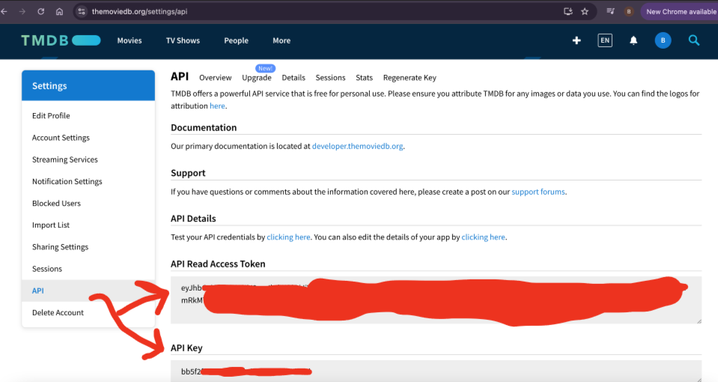The image size is (718, 382).
Task: Go to browser home button
Action: [x=59, y=12]
